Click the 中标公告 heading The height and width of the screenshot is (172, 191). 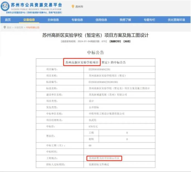click(x=95, y=52)
